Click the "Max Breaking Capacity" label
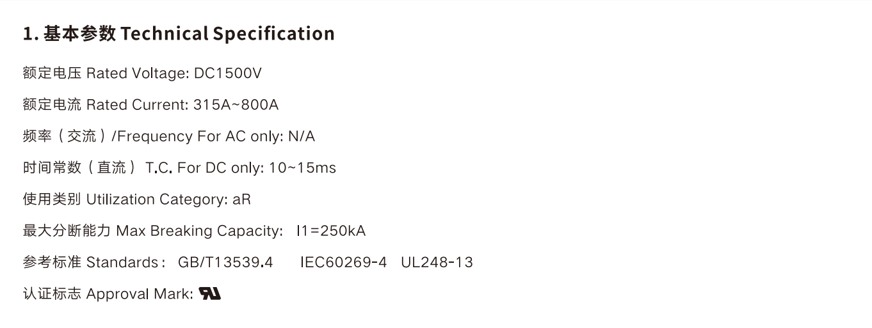 (198, 231)
